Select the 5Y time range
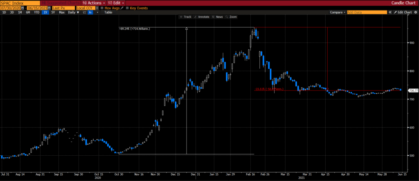The image size is (419, 181). 53,12
